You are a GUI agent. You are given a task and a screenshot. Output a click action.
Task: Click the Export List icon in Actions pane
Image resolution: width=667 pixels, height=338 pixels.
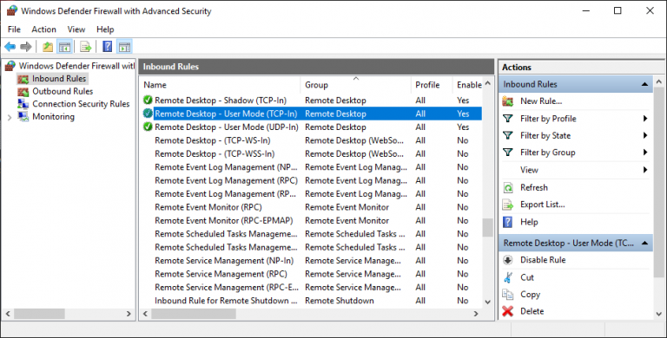click(x=508, y=205)
